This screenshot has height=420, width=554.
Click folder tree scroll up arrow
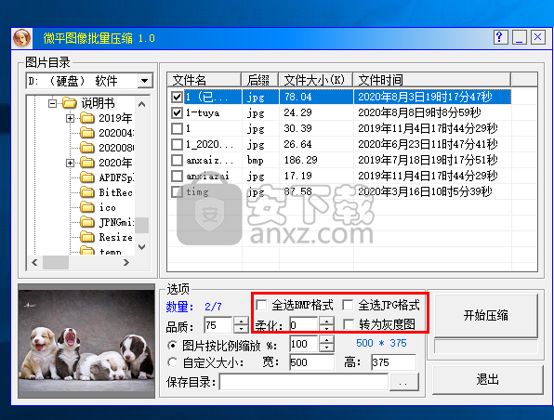142,104
